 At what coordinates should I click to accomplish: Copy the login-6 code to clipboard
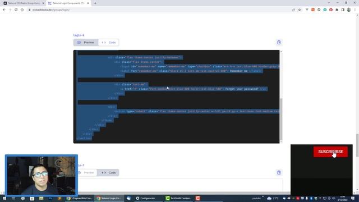[279, 43]
